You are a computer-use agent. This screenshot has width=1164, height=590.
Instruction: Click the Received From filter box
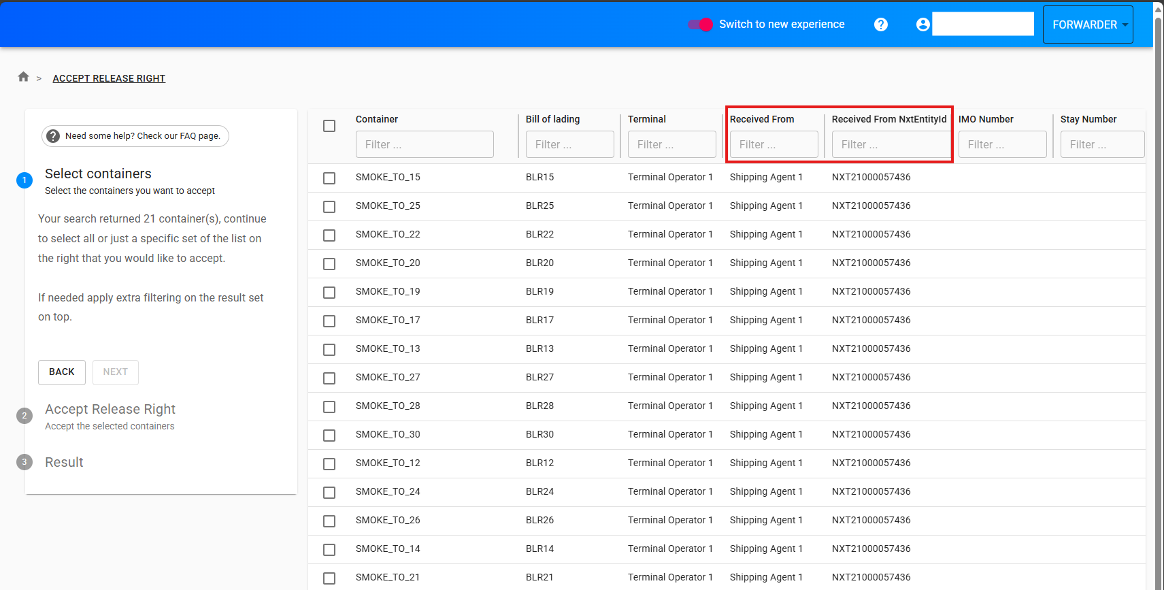point(774,144)
